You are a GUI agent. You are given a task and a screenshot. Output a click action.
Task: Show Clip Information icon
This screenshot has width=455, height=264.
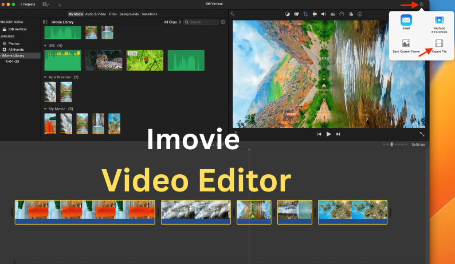coord(360,14)
